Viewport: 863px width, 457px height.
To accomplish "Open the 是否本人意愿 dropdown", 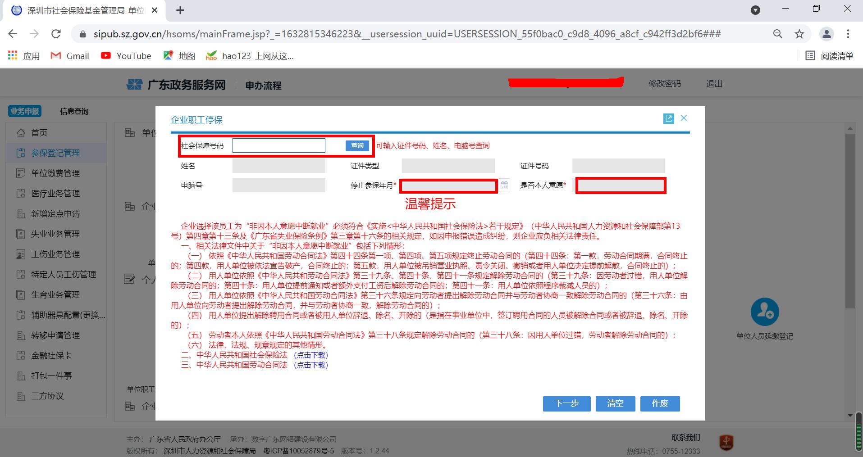I will [621, 185].
